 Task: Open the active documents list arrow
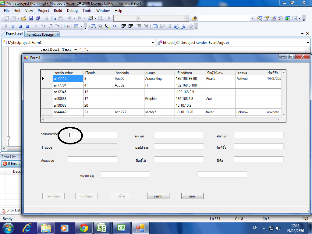coord(302,34)
